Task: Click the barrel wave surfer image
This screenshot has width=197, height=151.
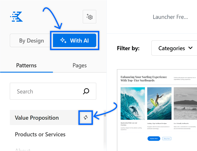Action: coord(133,103)
